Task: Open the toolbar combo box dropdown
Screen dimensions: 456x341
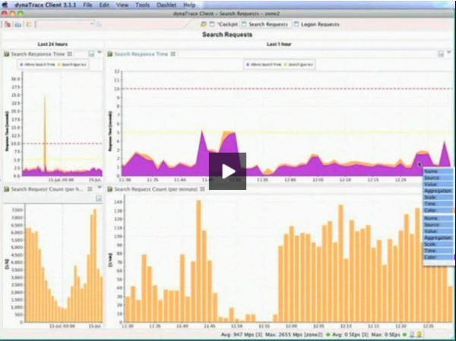Action: pyautogui.click(x=92, y=24)
